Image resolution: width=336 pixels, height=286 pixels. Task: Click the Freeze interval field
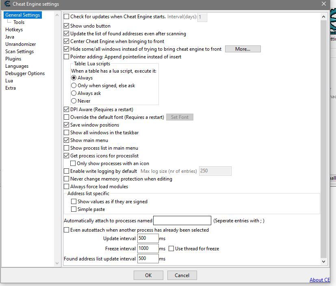pyautogui.click(x=148, y=248)
